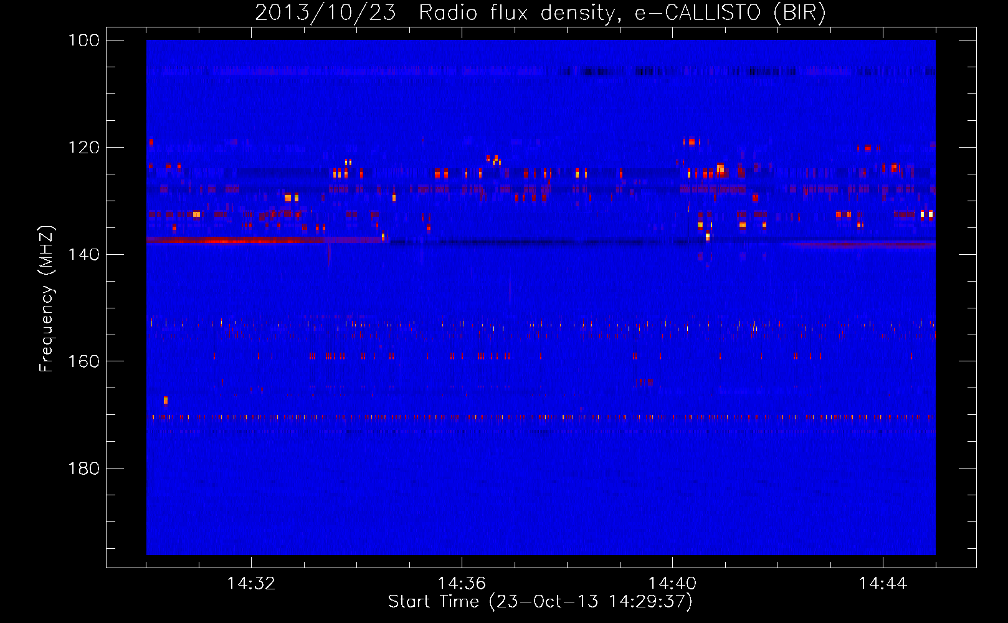Click the 14:32 time tick label
This screenshot has width=1008, height=623.
pos(251,583)
